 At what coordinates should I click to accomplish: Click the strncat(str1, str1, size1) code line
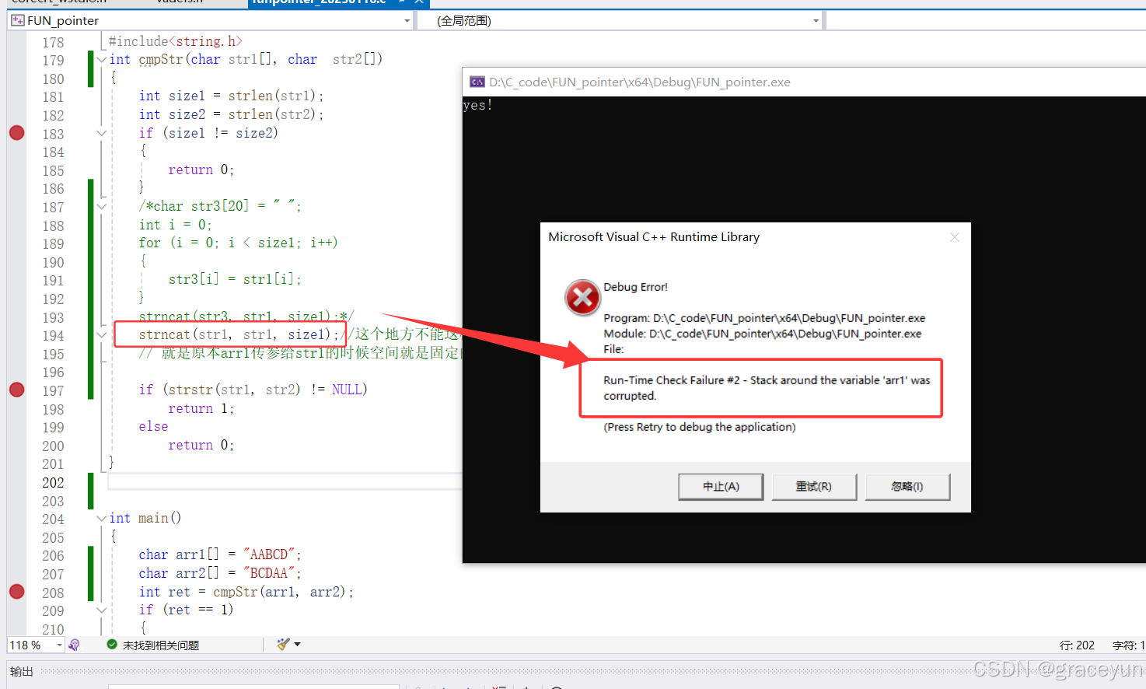[x=239, y=334]
